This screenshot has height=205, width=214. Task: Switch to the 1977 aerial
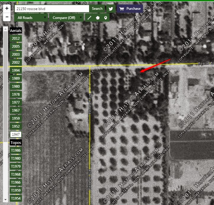point(16,102)
